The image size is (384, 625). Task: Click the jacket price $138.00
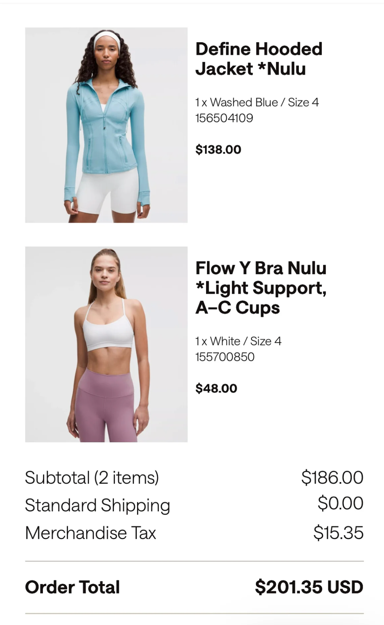tap(218, 149)
